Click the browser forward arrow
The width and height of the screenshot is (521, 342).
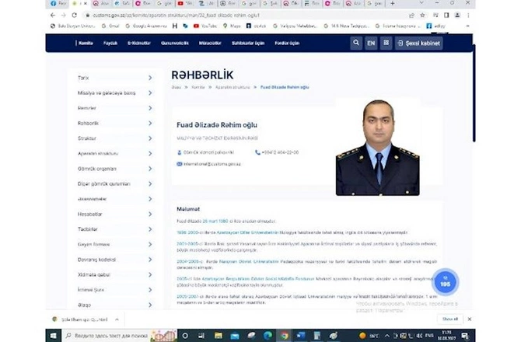tap(64, 16)
